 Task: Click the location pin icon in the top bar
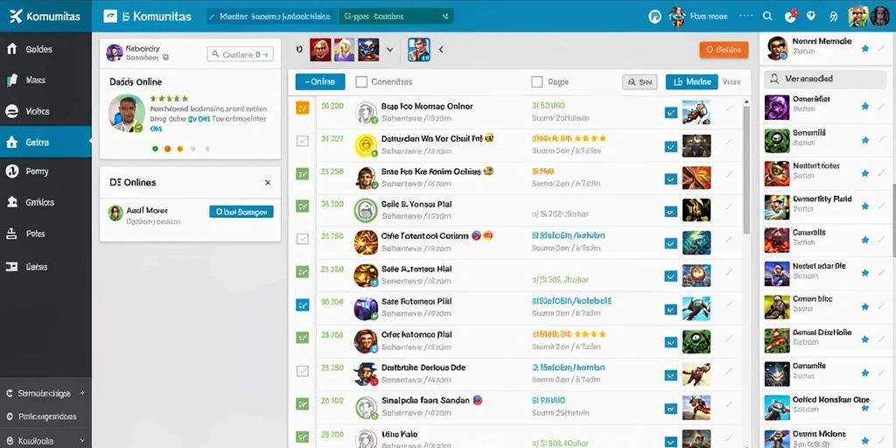810,16
